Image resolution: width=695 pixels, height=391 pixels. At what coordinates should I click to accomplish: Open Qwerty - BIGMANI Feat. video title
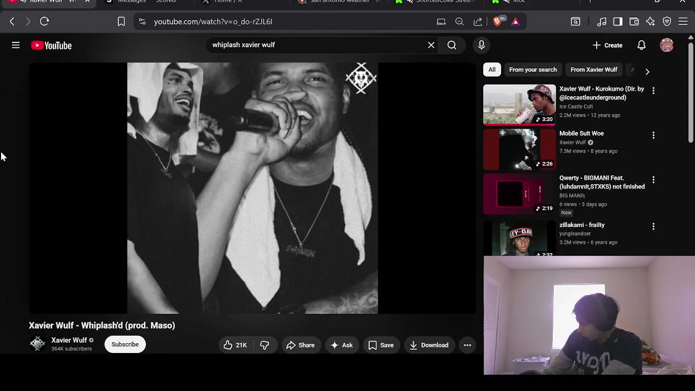click(x=602, y=182)
